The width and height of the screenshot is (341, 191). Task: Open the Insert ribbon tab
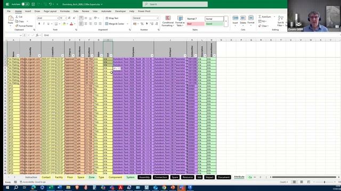(x=28, y=11)
